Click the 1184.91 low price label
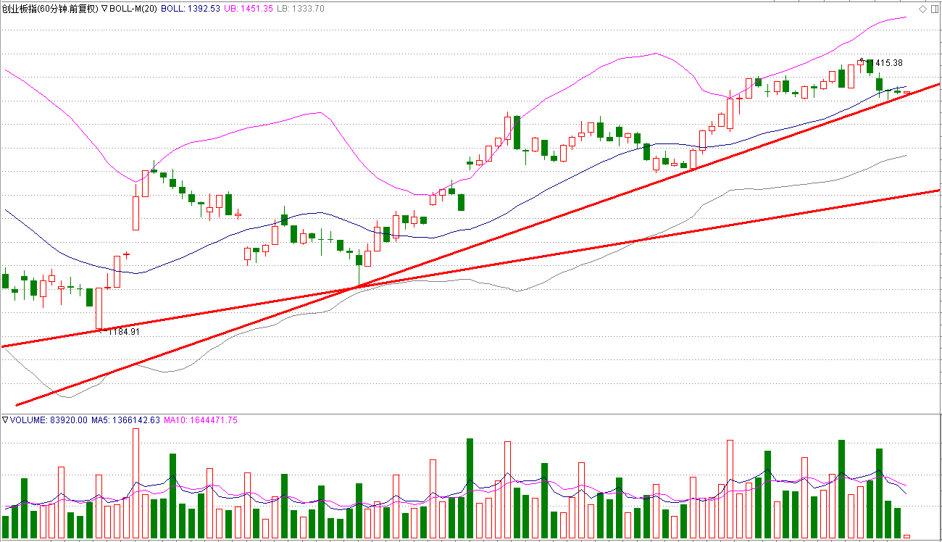 [123, 332]
